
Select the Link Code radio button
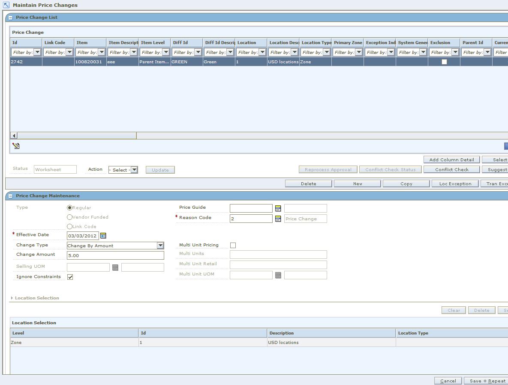69,227
